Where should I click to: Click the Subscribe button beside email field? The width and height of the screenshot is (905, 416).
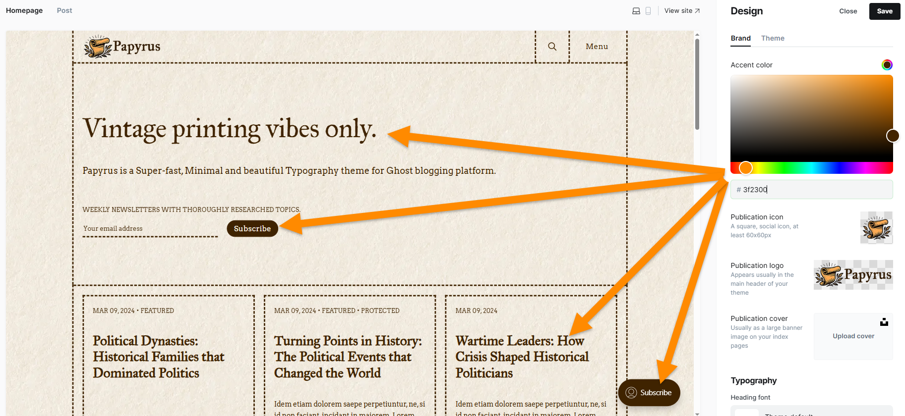point(252,228)
